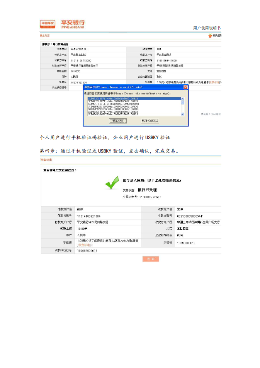Click the green success checkmark icon
Image resolution: width=260 pixels, height=368 pixels.
112,183
